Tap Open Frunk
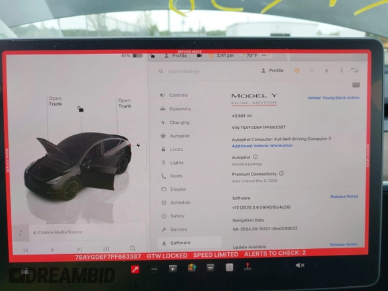Viewport: 388px width, 291px height. [x=55, y=101]
